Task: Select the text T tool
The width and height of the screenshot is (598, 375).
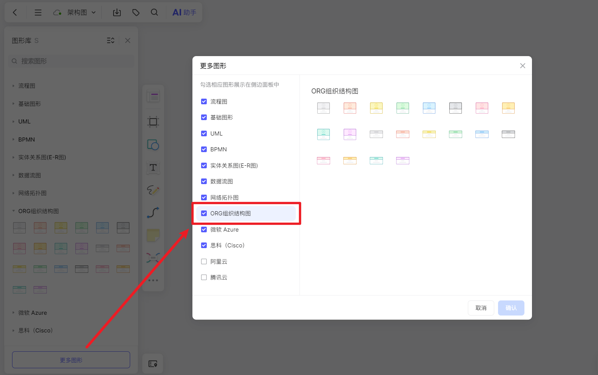Action: point(153,168)
